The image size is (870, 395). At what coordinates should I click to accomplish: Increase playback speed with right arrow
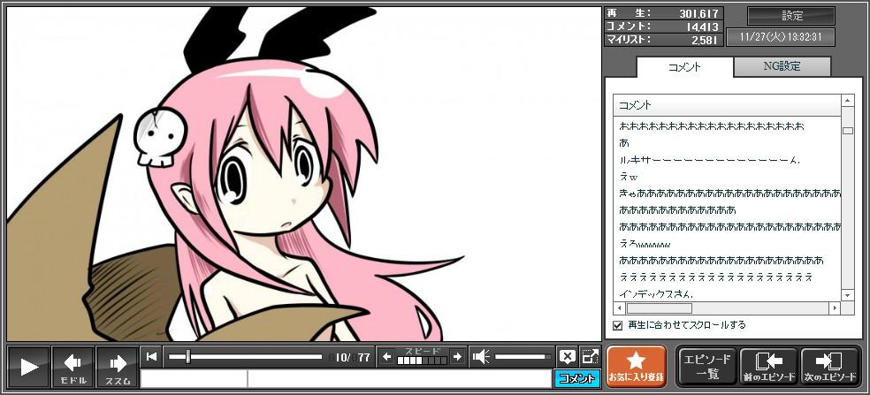457,357
